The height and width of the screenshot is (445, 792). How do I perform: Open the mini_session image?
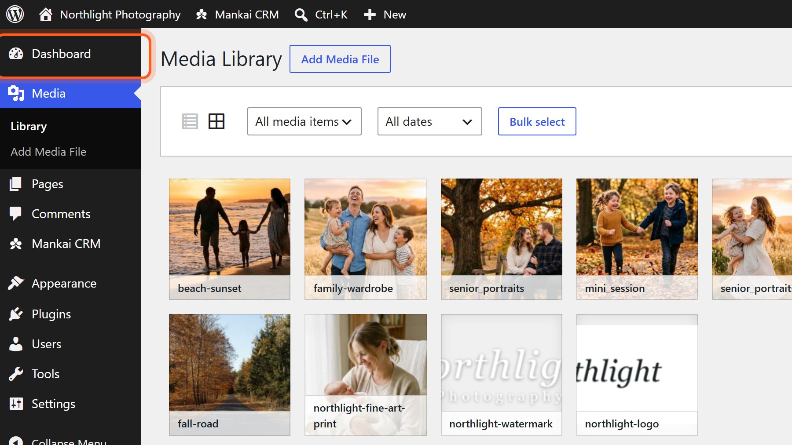pyautogui.click(x=637, y=239)
